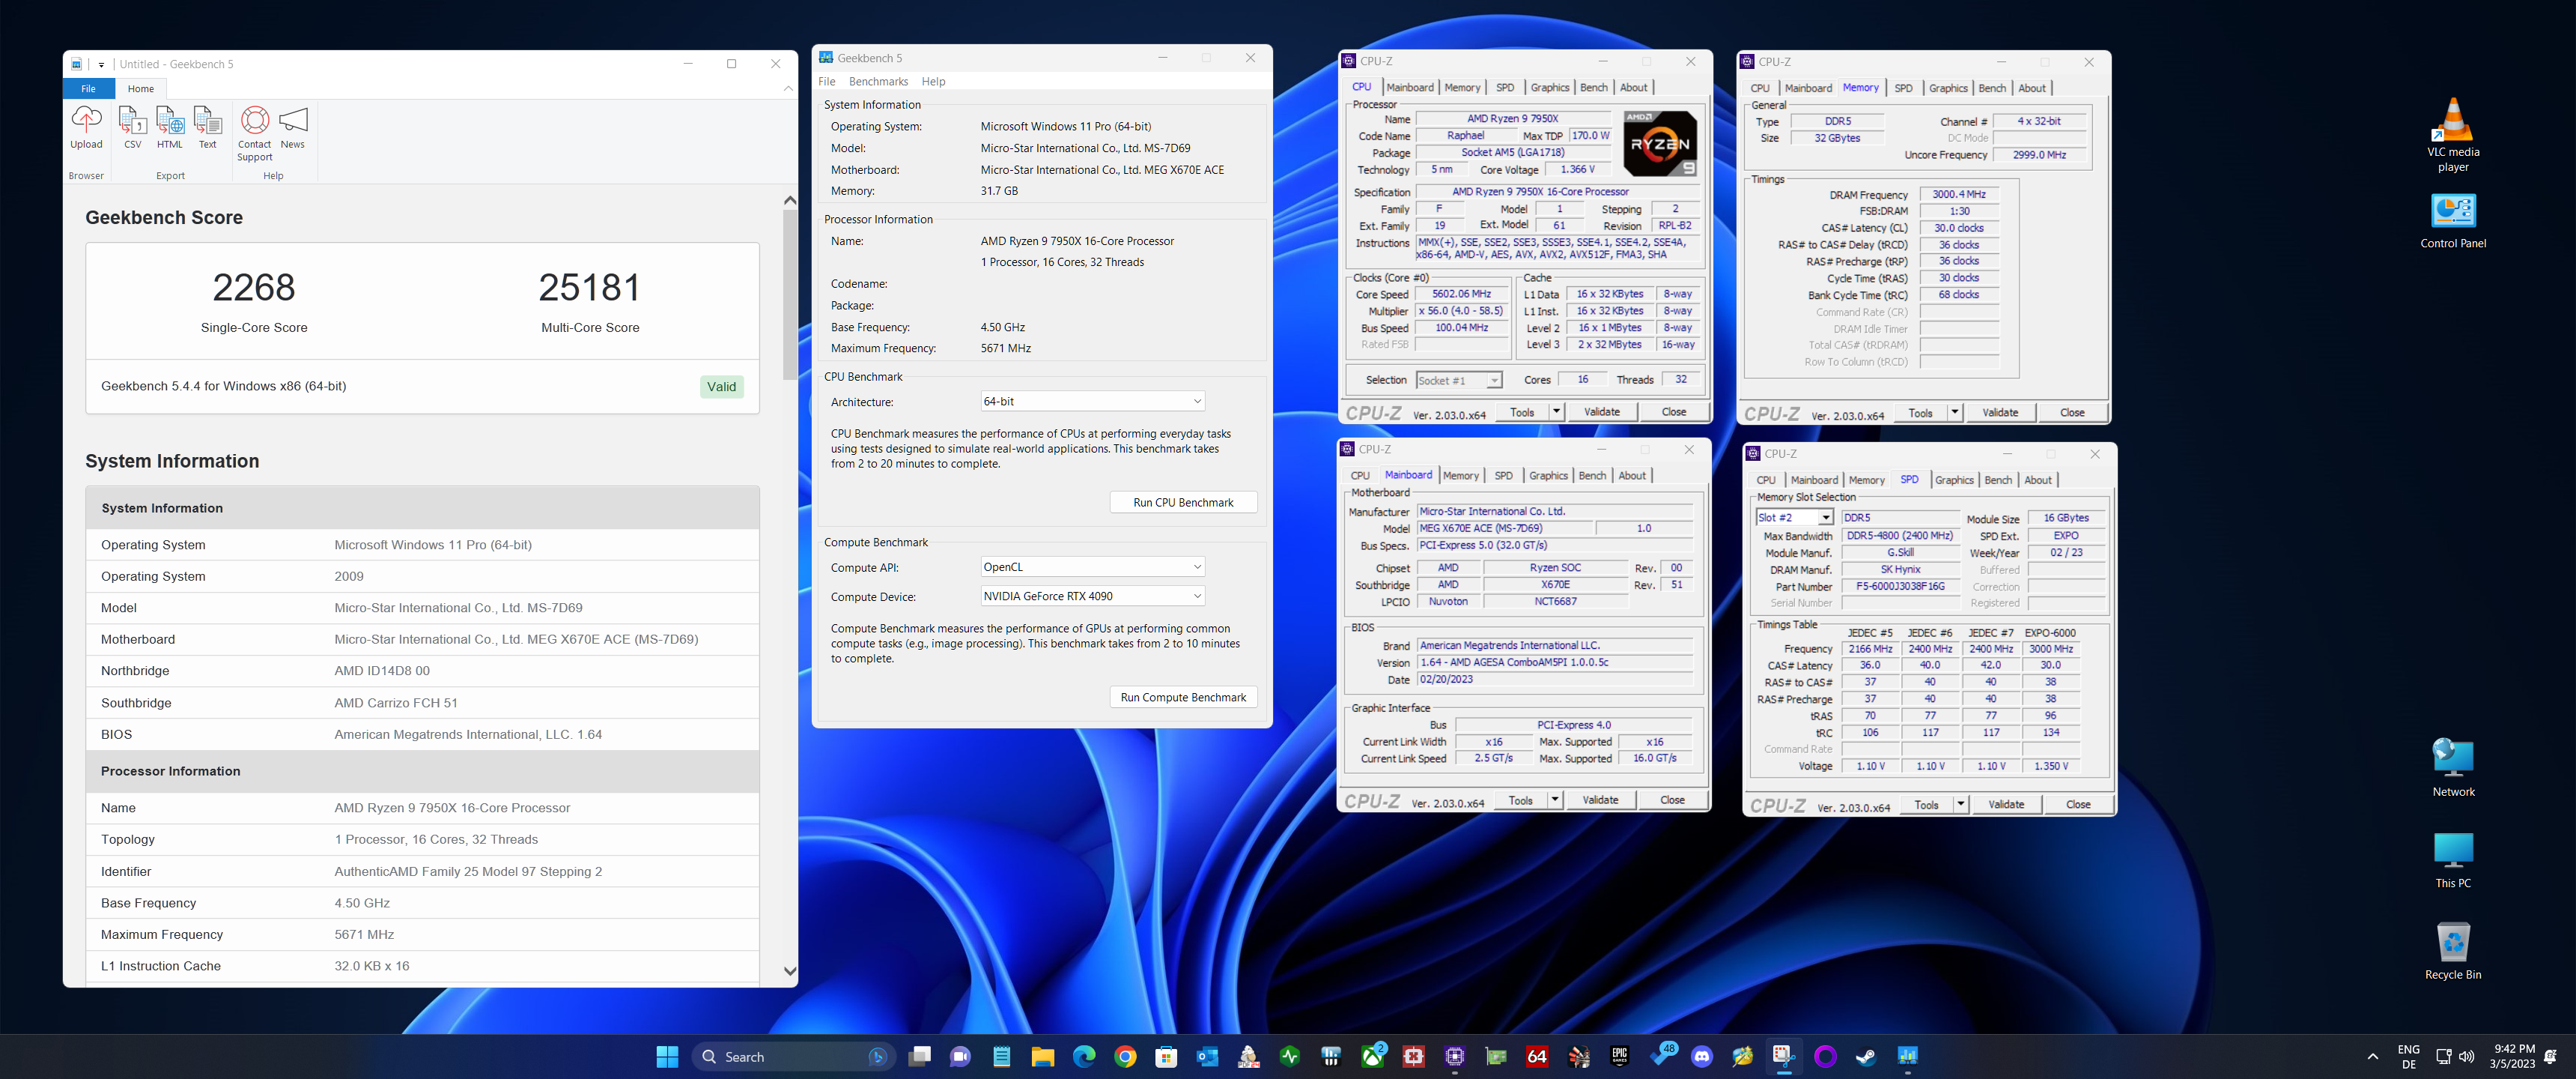Open Snipping Tool taskbar icon

(1784, 1056)
